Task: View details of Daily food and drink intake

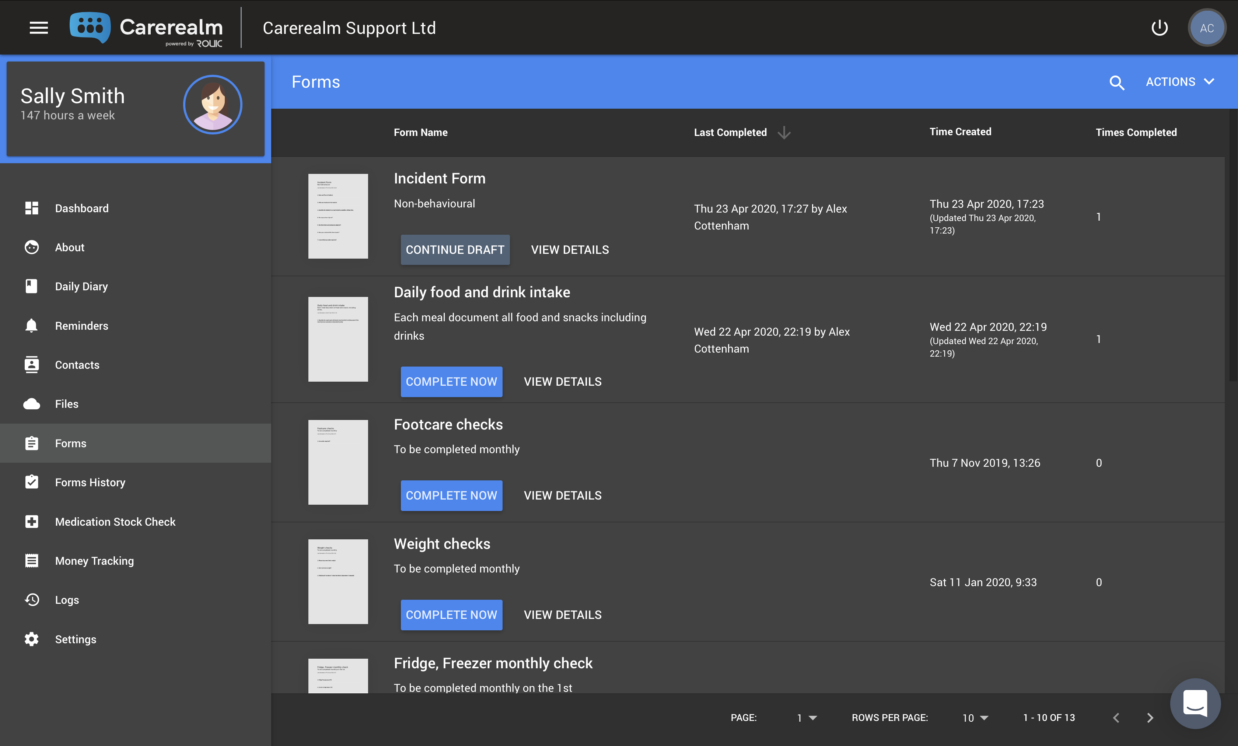Action: coord(562,382)
